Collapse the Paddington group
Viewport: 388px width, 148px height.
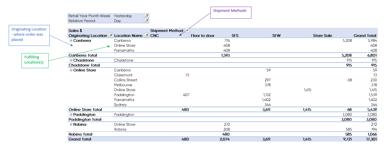click(71, 115)
